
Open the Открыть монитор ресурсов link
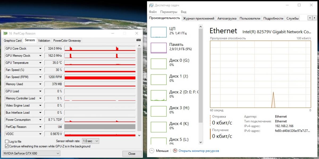pos(199,151)
